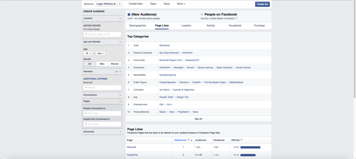Screen dimensions: 356x159
Task: Open Cyanide & Happiness link
Action: pyautogui.click(x=184, y=90)
